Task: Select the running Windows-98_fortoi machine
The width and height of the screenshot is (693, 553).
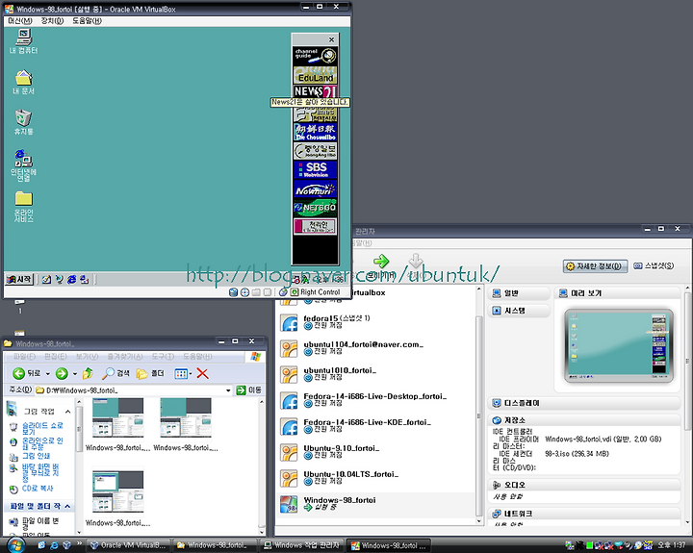Action: pyautogui.click(x=375, y=505)
